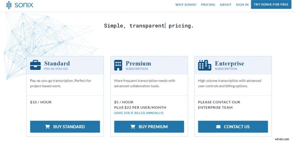
Task: Click the Enterprise plan heading
Action: click(229, 63)
